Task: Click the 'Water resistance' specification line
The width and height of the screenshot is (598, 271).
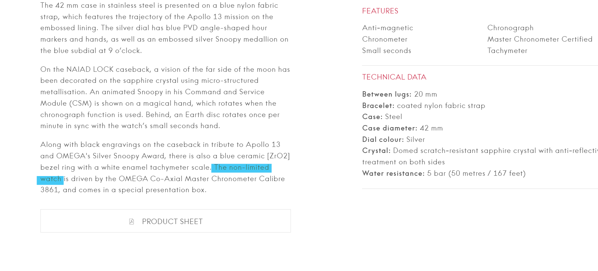Action: pyautogui.click(x=444, y=173)
